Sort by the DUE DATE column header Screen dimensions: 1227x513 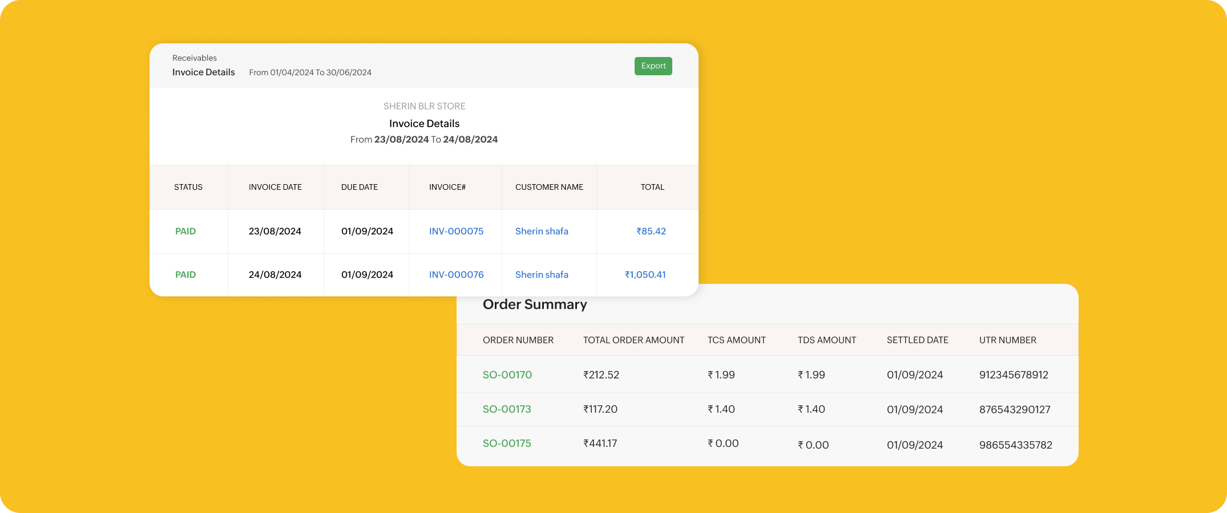(x=359, y=187)
